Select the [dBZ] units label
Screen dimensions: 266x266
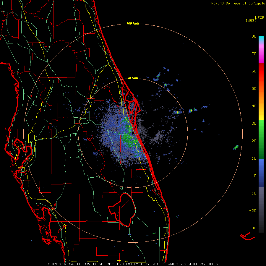click(251, 20)
